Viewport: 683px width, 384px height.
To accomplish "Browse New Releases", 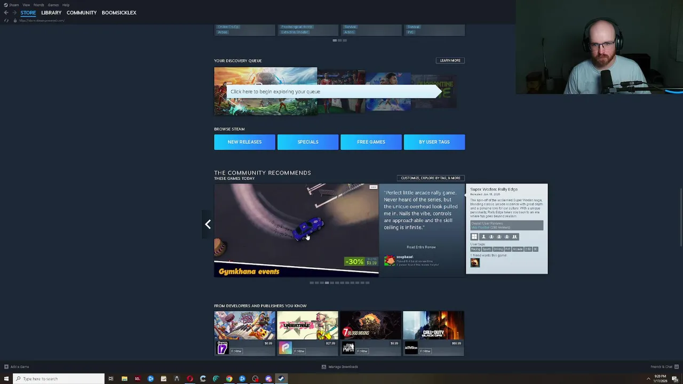I will point(244,142).
